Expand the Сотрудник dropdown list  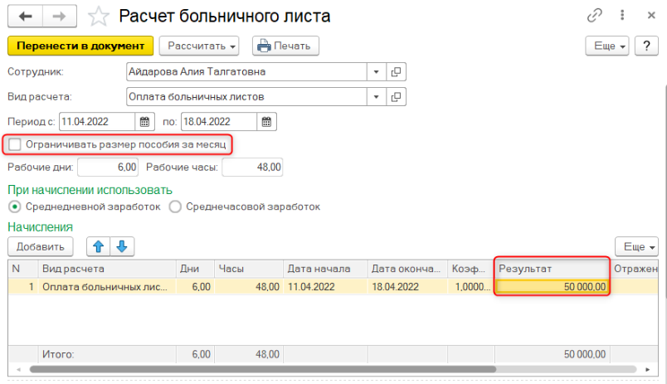click(376, 72)
